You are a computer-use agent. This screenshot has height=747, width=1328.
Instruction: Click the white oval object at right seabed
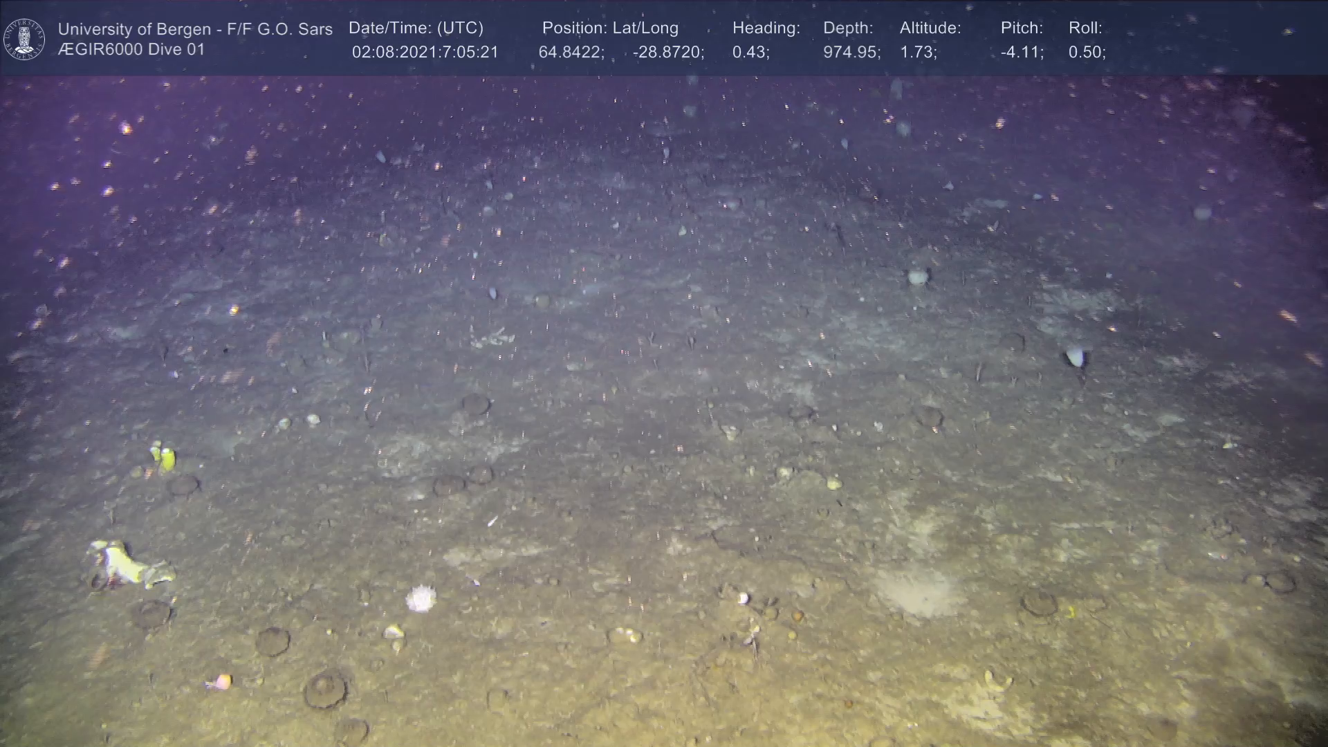tap(1074, 356)
